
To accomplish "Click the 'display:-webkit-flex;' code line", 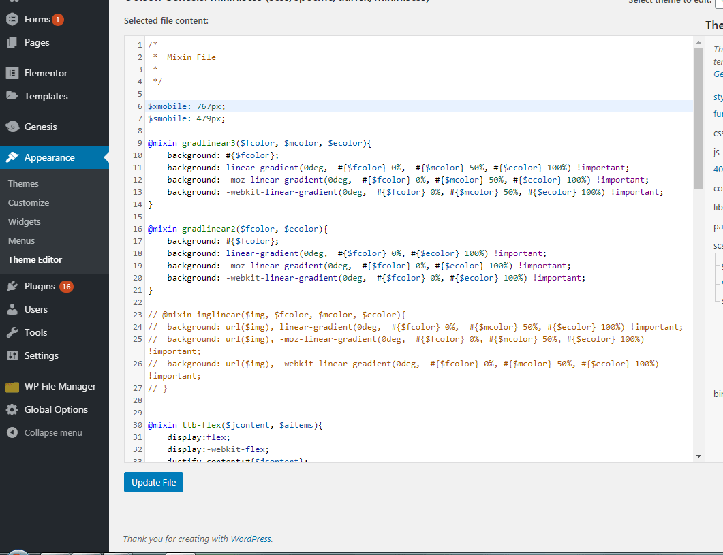I will [218, 449].
